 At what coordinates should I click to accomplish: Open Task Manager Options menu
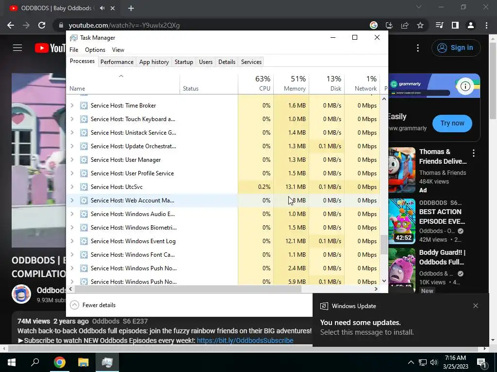95,50
